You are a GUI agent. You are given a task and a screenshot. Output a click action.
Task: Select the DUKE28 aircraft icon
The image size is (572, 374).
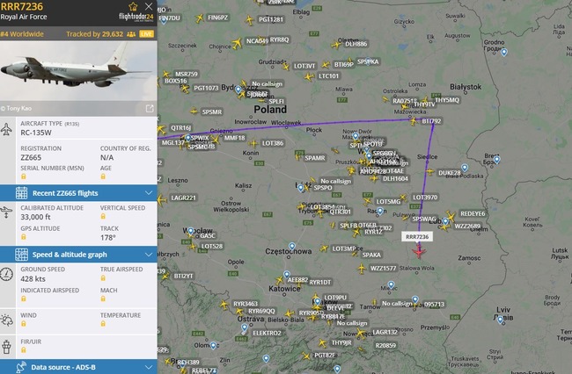pos(430,171)
